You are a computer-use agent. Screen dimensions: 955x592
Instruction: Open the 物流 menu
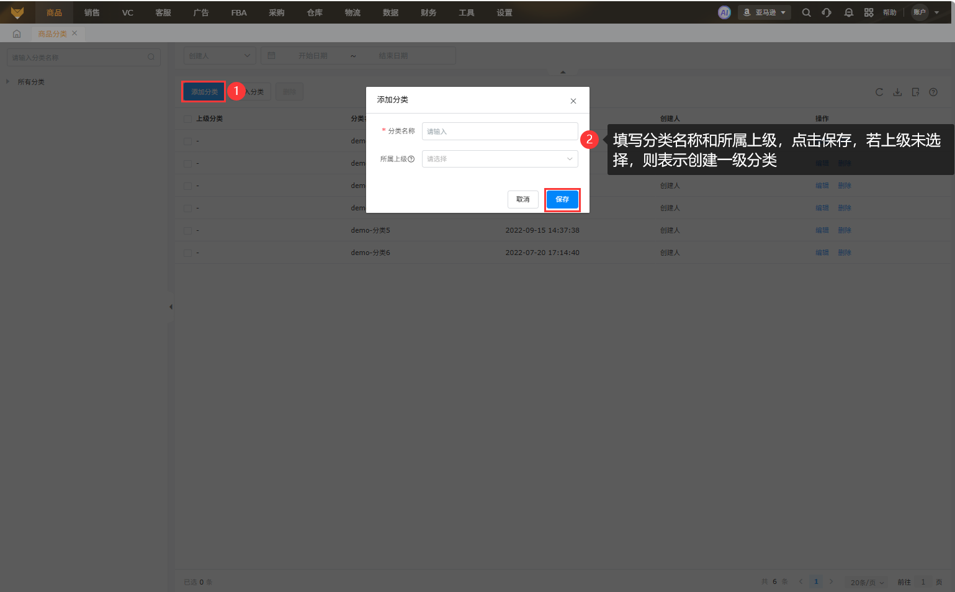[x=352, y=12]
